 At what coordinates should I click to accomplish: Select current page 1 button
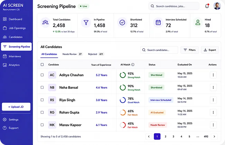point(157,137)
